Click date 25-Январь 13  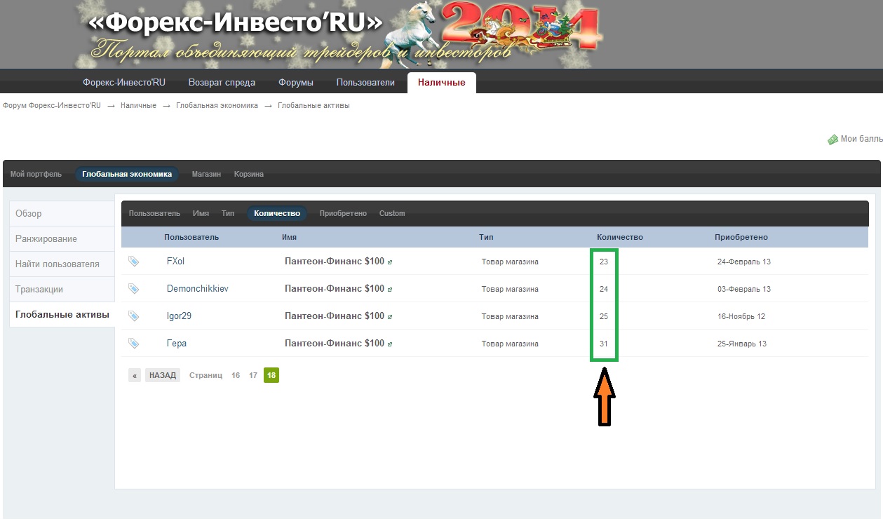742,344
